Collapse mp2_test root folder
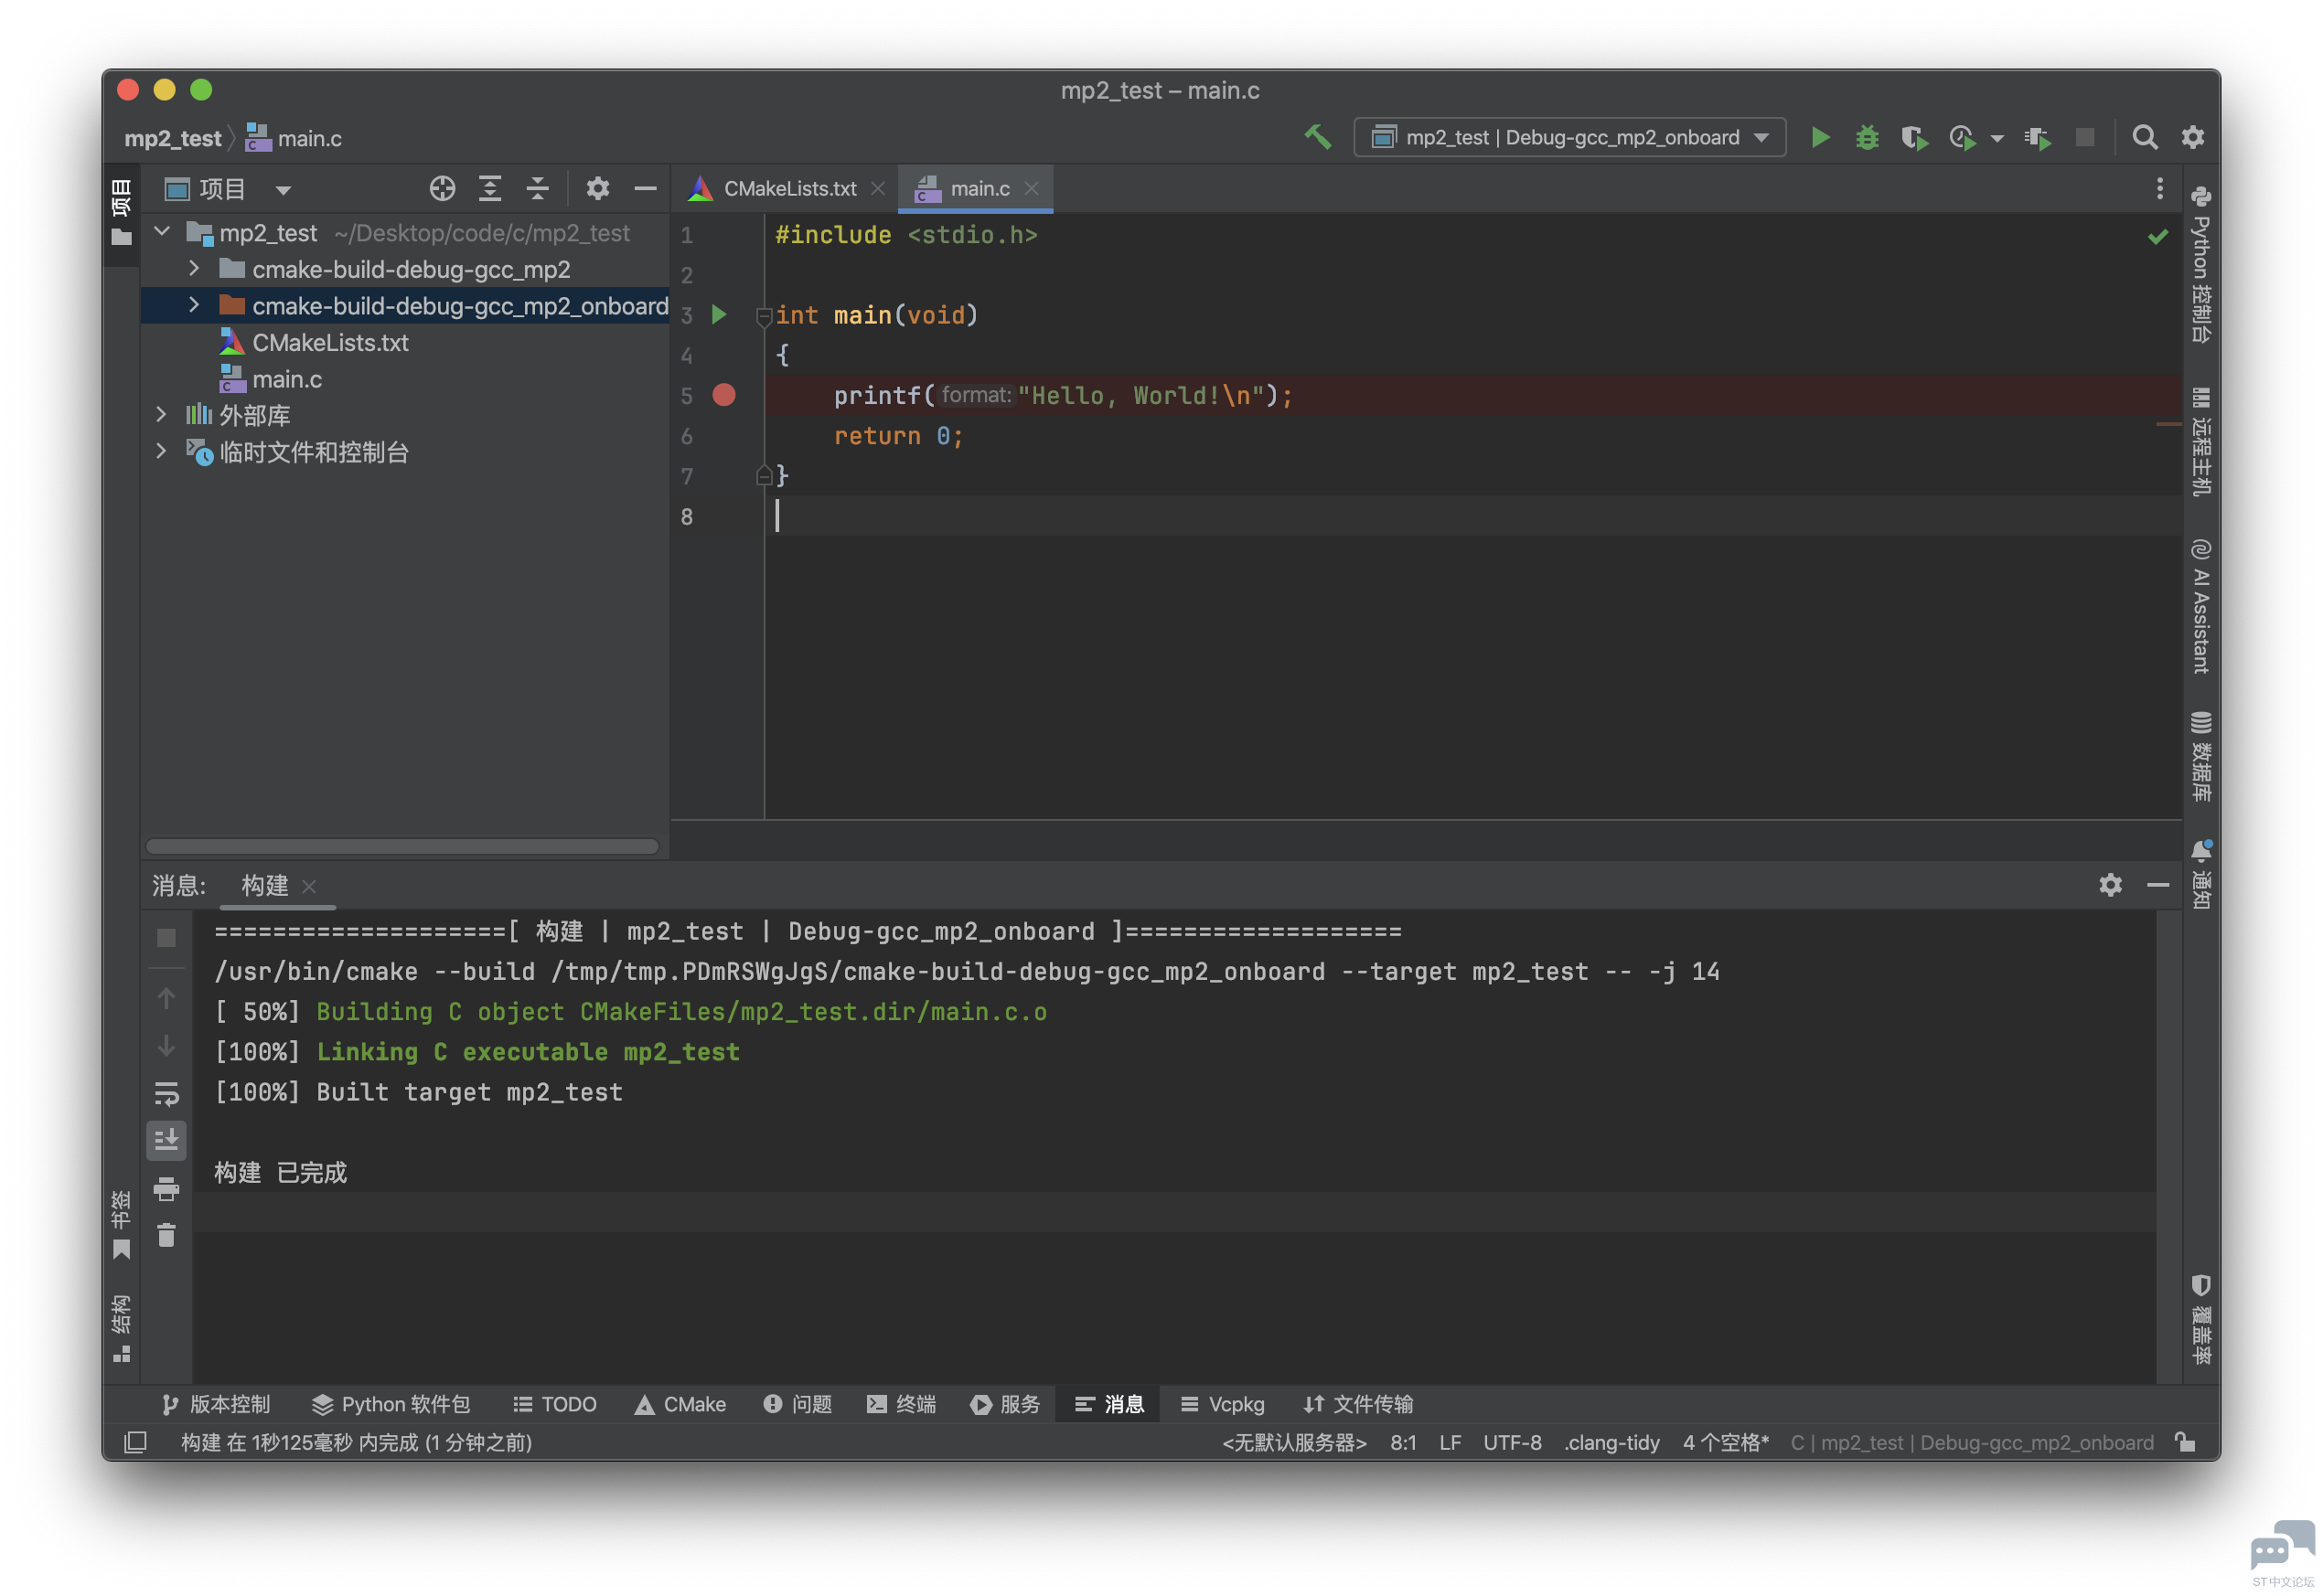2323x1596 pixels. (x=161, y=232)
